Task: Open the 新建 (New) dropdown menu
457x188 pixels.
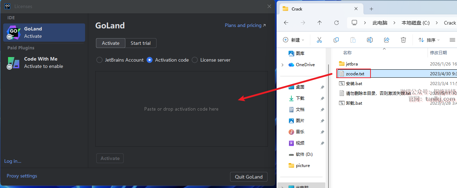Action: pos(293,40)
